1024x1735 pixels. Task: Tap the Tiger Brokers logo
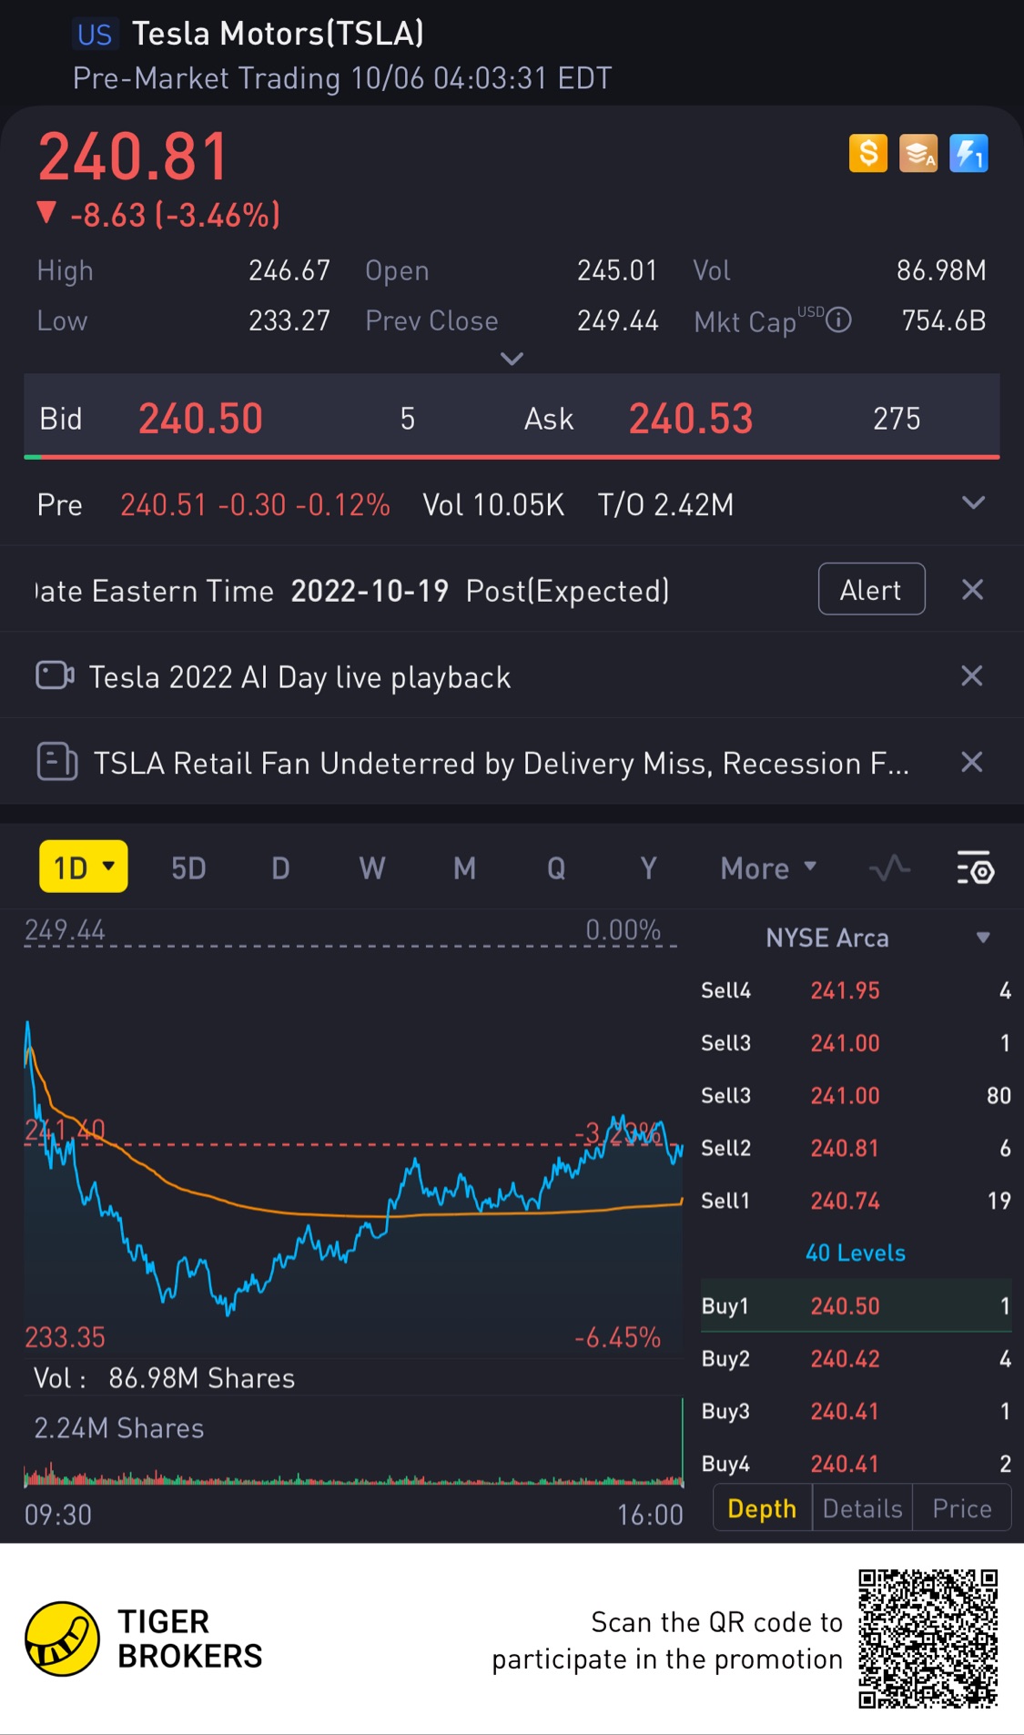(143, 1639)
